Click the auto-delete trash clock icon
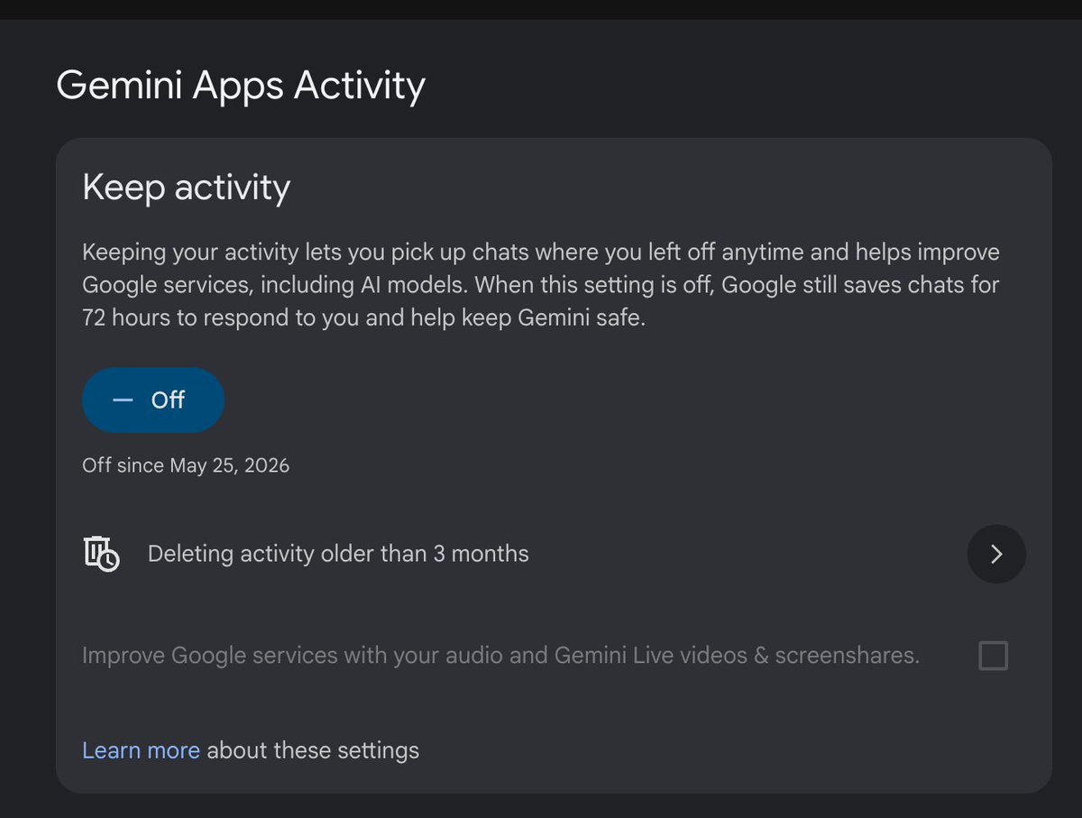 [102, 554]
